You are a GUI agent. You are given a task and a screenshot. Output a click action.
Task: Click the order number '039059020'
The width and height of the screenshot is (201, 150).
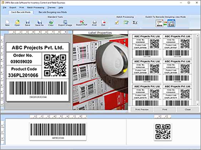[x=21, y=62]
